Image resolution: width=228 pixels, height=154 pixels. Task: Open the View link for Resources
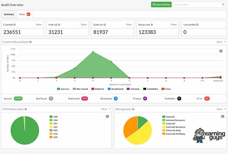point(174,24)
